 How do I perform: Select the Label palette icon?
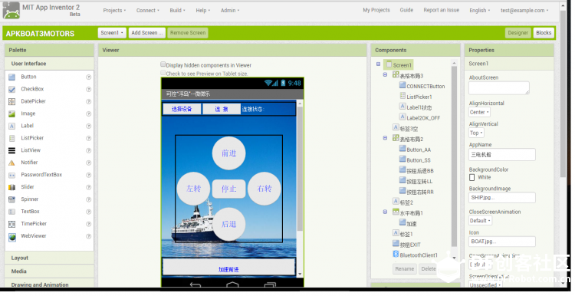click(11, 126)
